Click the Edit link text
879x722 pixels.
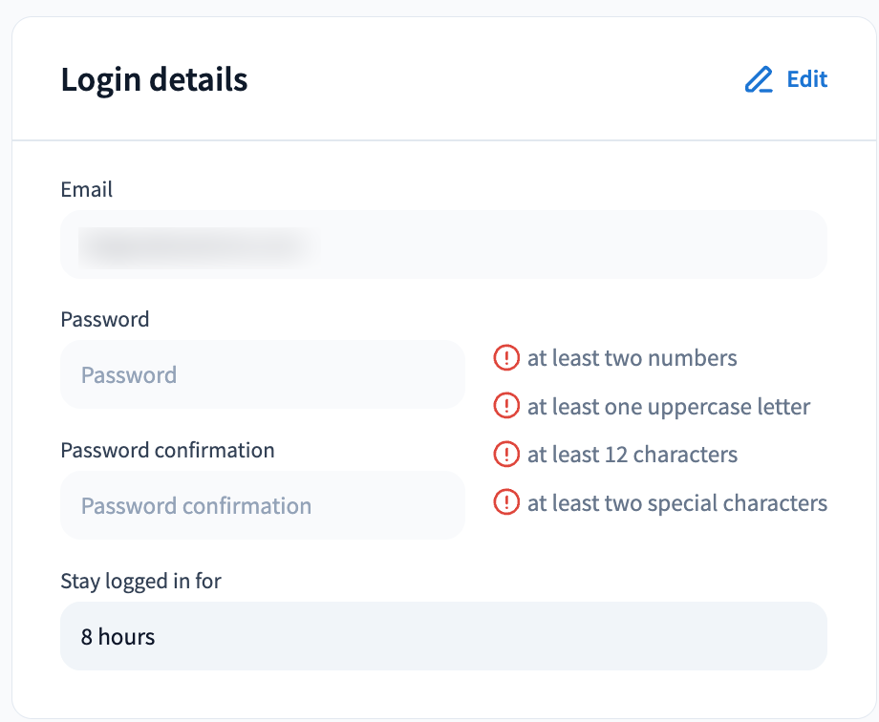coord(807,79)
